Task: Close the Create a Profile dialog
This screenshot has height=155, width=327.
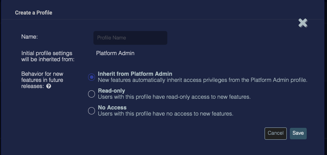Action: pyautogui.click(x=303, y=23)
